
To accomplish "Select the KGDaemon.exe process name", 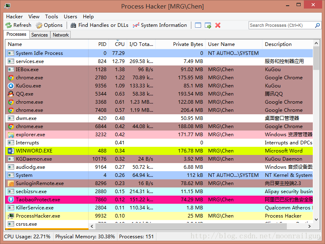I will [x=34, y=159].
